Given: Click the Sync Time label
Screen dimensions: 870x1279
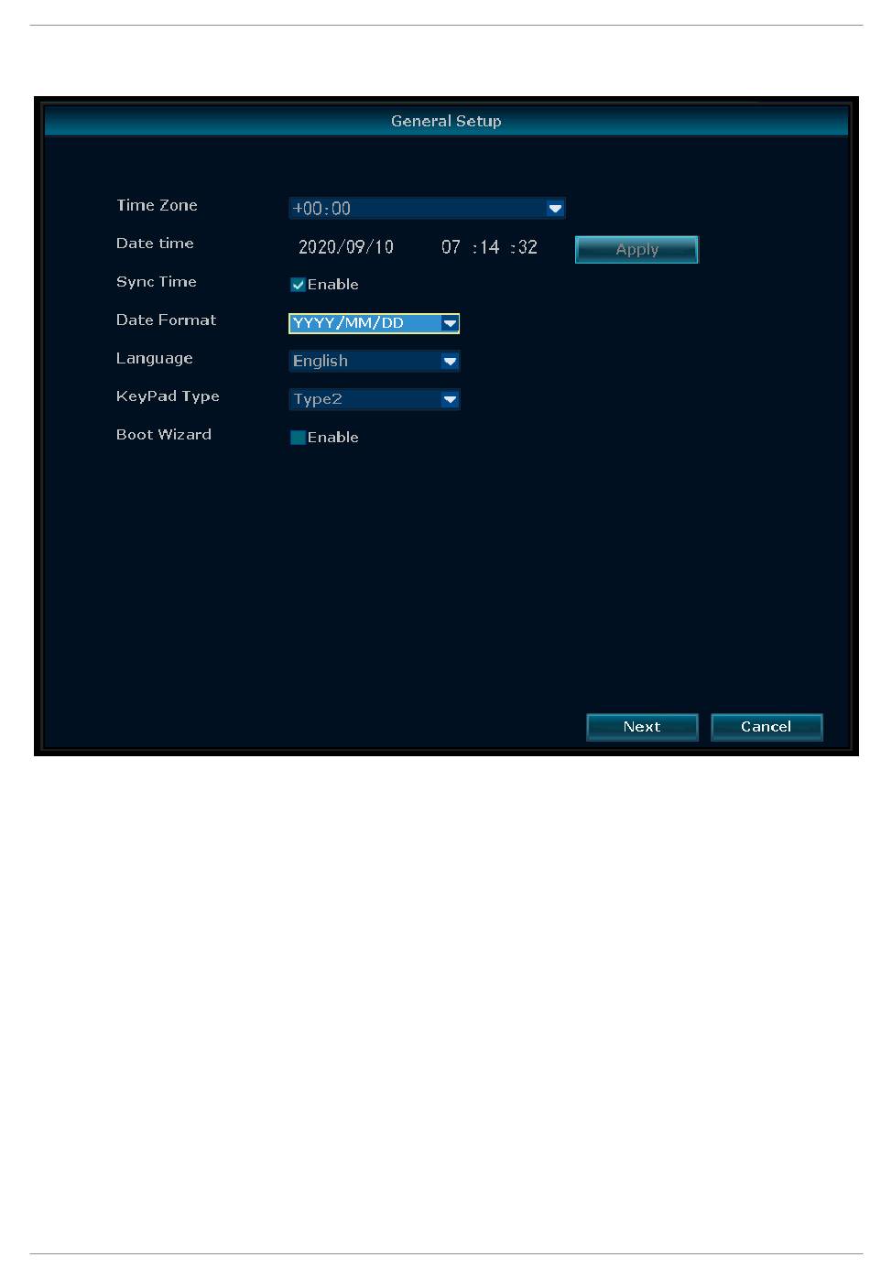Looking at the screenshot, I should point(157,282).
